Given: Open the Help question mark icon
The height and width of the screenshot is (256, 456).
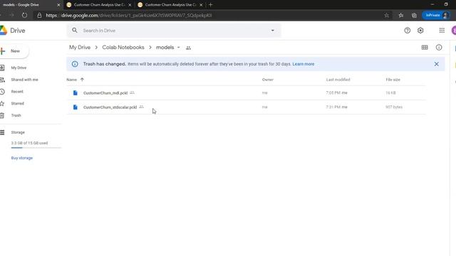Looking at the screenshot, I should tap(407, 31).
